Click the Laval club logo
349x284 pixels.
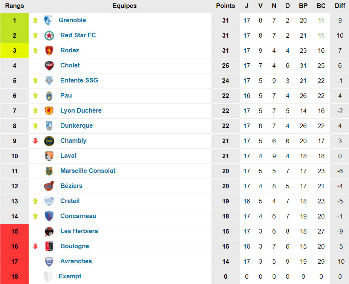49,156
